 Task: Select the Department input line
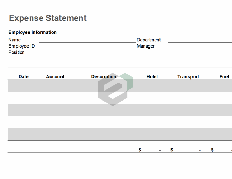[200, 40]
